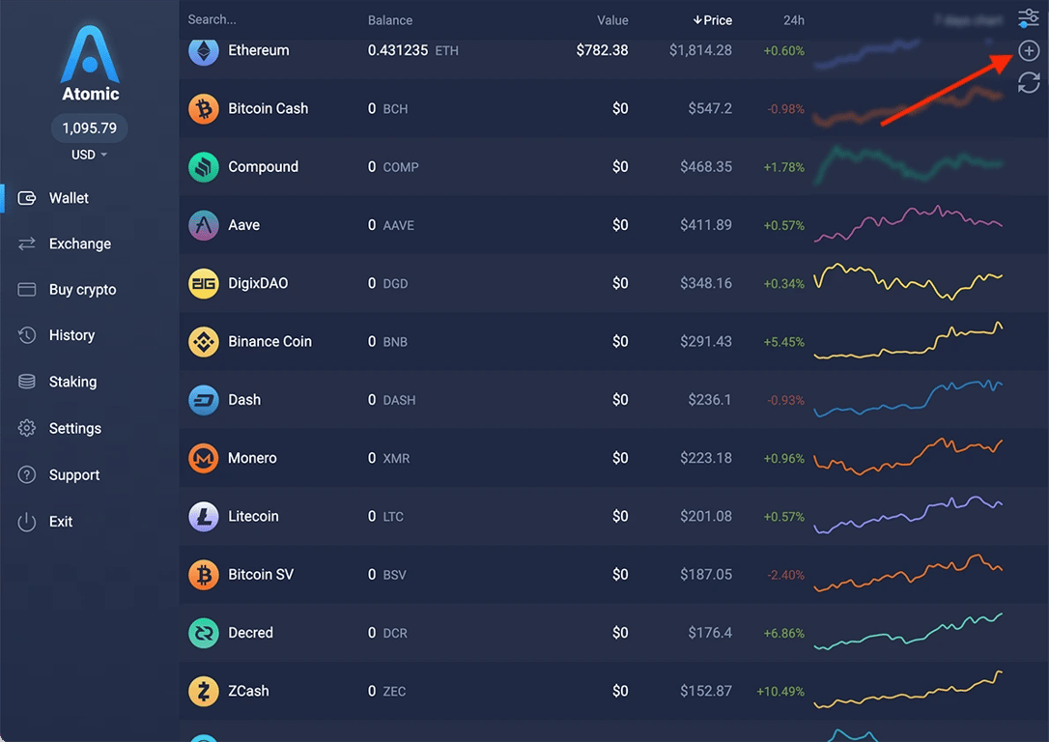1049x742 pixels.
Task: Open Settings from the sidebar
Action: pyautogui.click(x=75, y=428)
